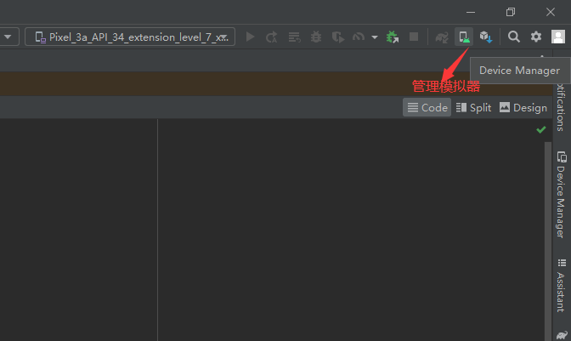
Task: Click the Stop square button
Action: [414, 37]
